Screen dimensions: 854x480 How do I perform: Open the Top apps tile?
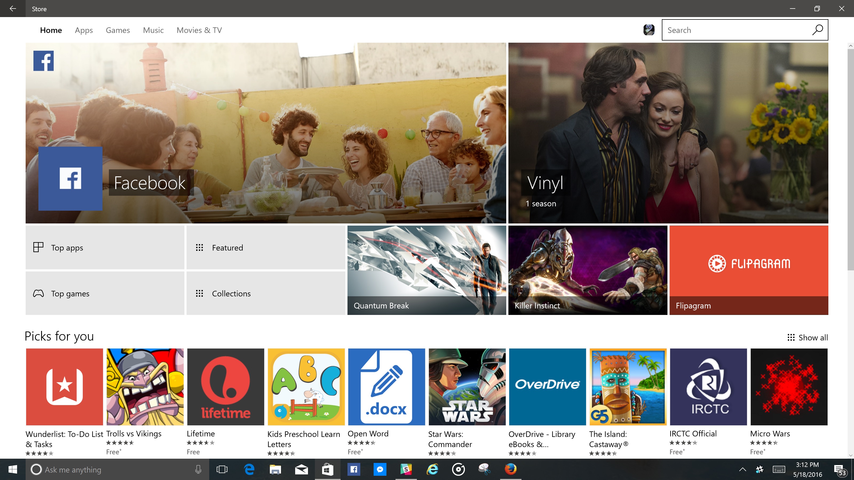click(x=105, y=247)
